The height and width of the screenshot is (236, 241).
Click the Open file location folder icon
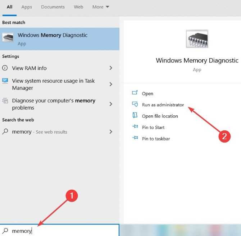[135, 115]
